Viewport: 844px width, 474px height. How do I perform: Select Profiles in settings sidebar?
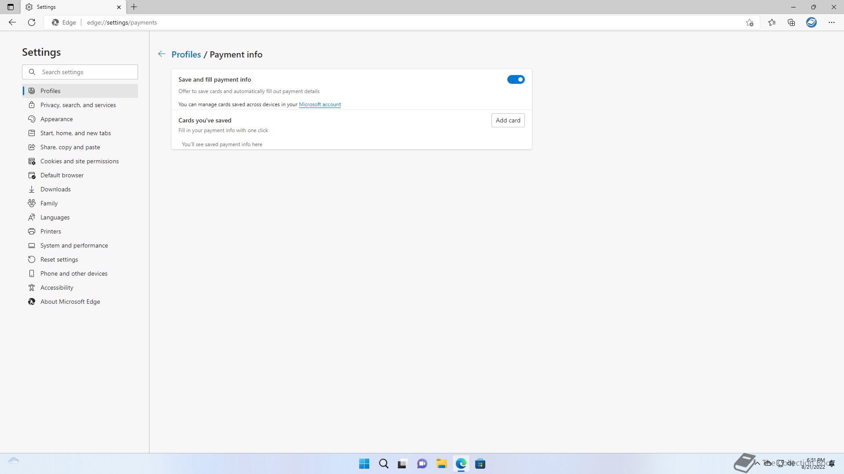tap(80, 91)
